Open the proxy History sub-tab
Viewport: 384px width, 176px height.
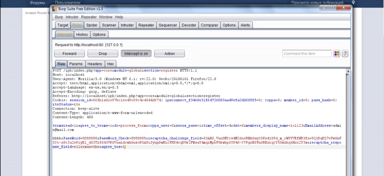[x=82, y=34]
